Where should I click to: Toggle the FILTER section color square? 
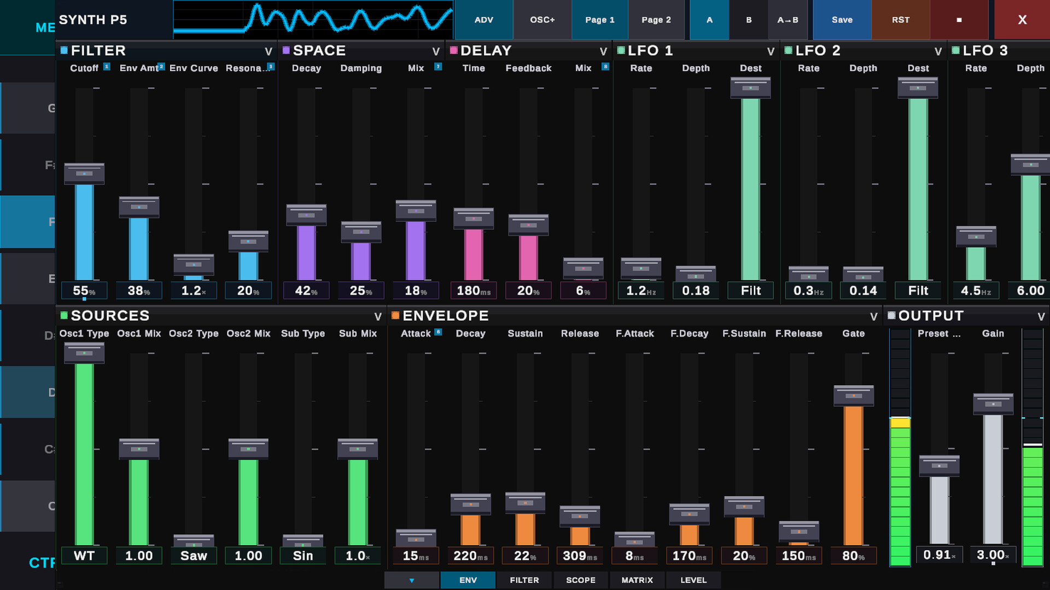(64, 50)
